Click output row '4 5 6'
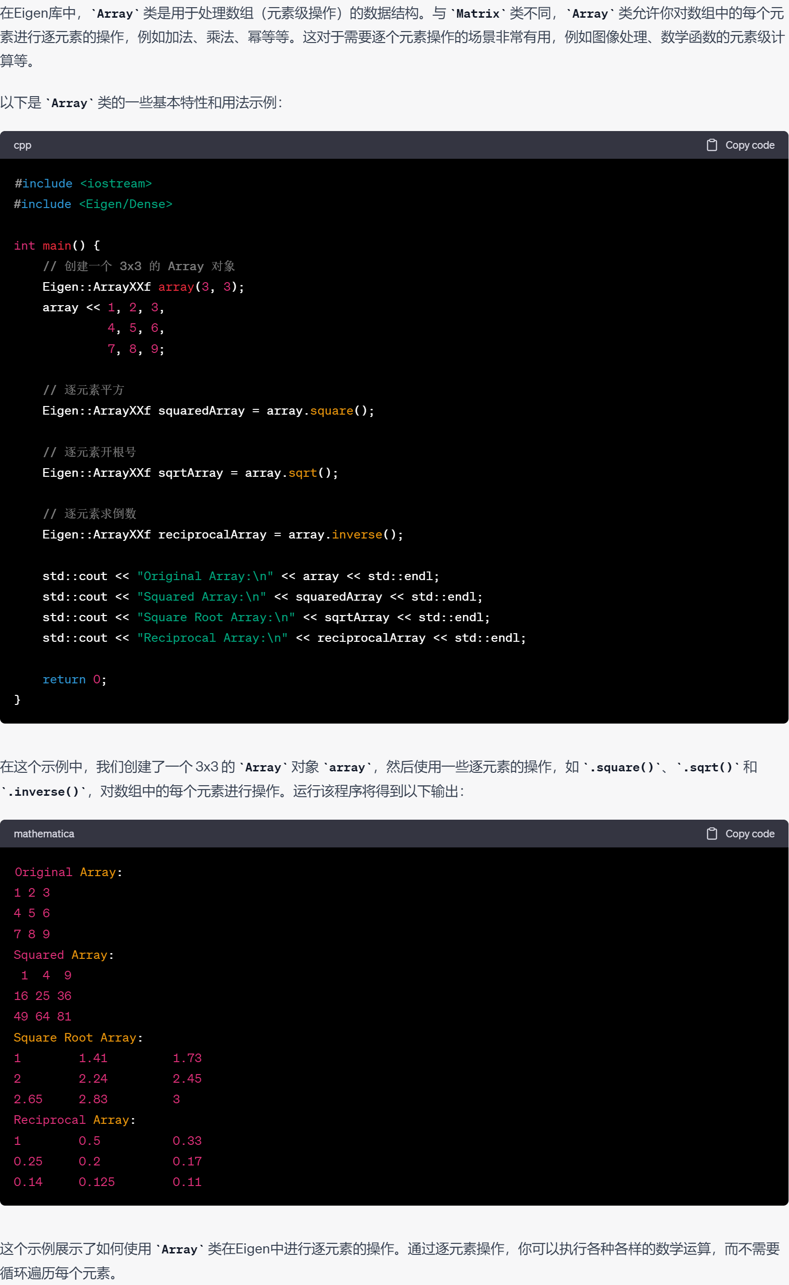The width and height of the screenshot is (789, 1285). point(32,913)
